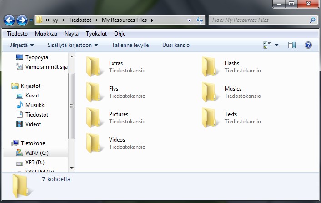Open Tiedostot library in sidebar
The image size is (321, 203).
tap(37, 115)
